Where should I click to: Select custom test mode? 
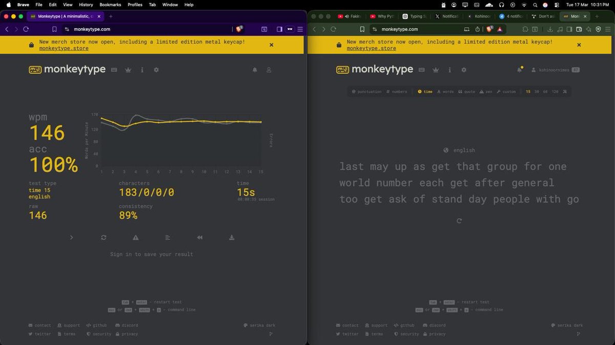tap(506, 92)
